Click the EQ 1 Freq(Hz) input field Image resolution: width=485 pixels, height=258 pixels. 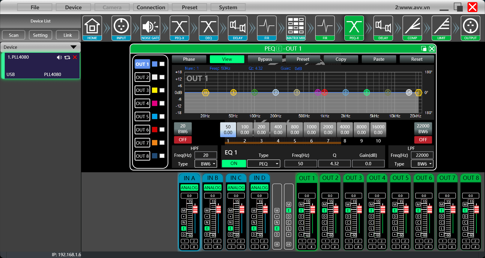300,164
